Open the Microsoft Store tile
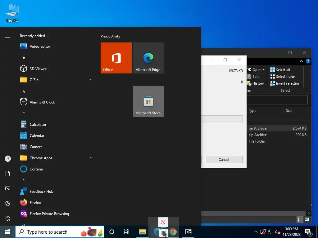The image size is (318, 238). click(148, 101)
